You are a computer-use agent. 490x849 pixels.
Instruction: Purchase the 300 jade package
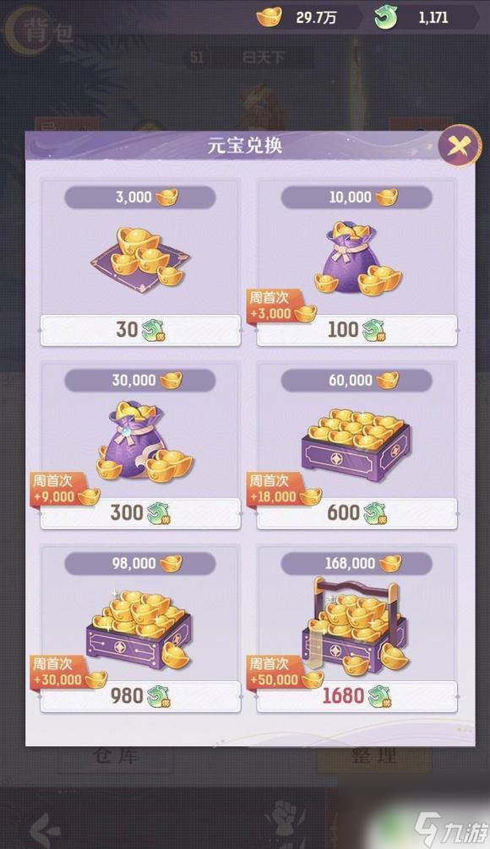[140, 513]
